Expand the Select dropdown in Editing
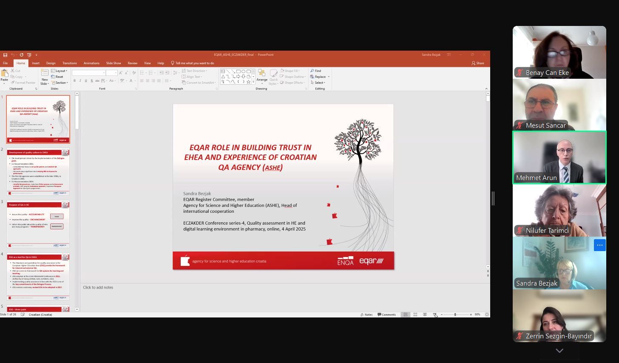 click(318, 83)
